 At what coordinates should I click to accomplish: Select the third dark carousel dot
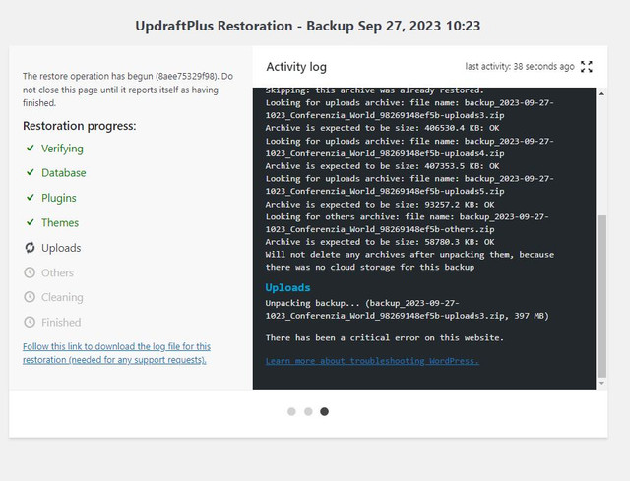point(324,411)
